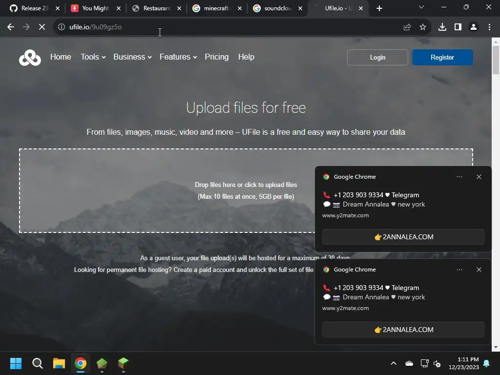
Task: Open the Chrome profile avatar icon
Action: click(x=474, y=27)
